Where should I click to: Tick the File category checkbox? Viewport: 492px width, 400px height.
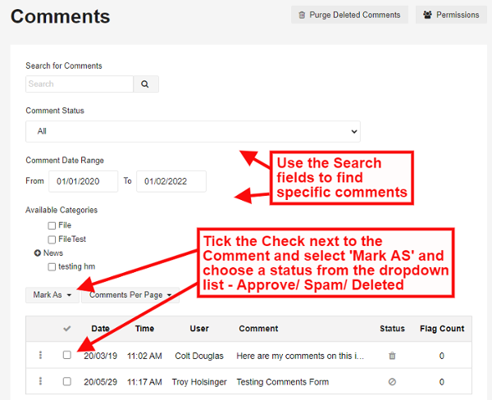[x=52, y=225]
